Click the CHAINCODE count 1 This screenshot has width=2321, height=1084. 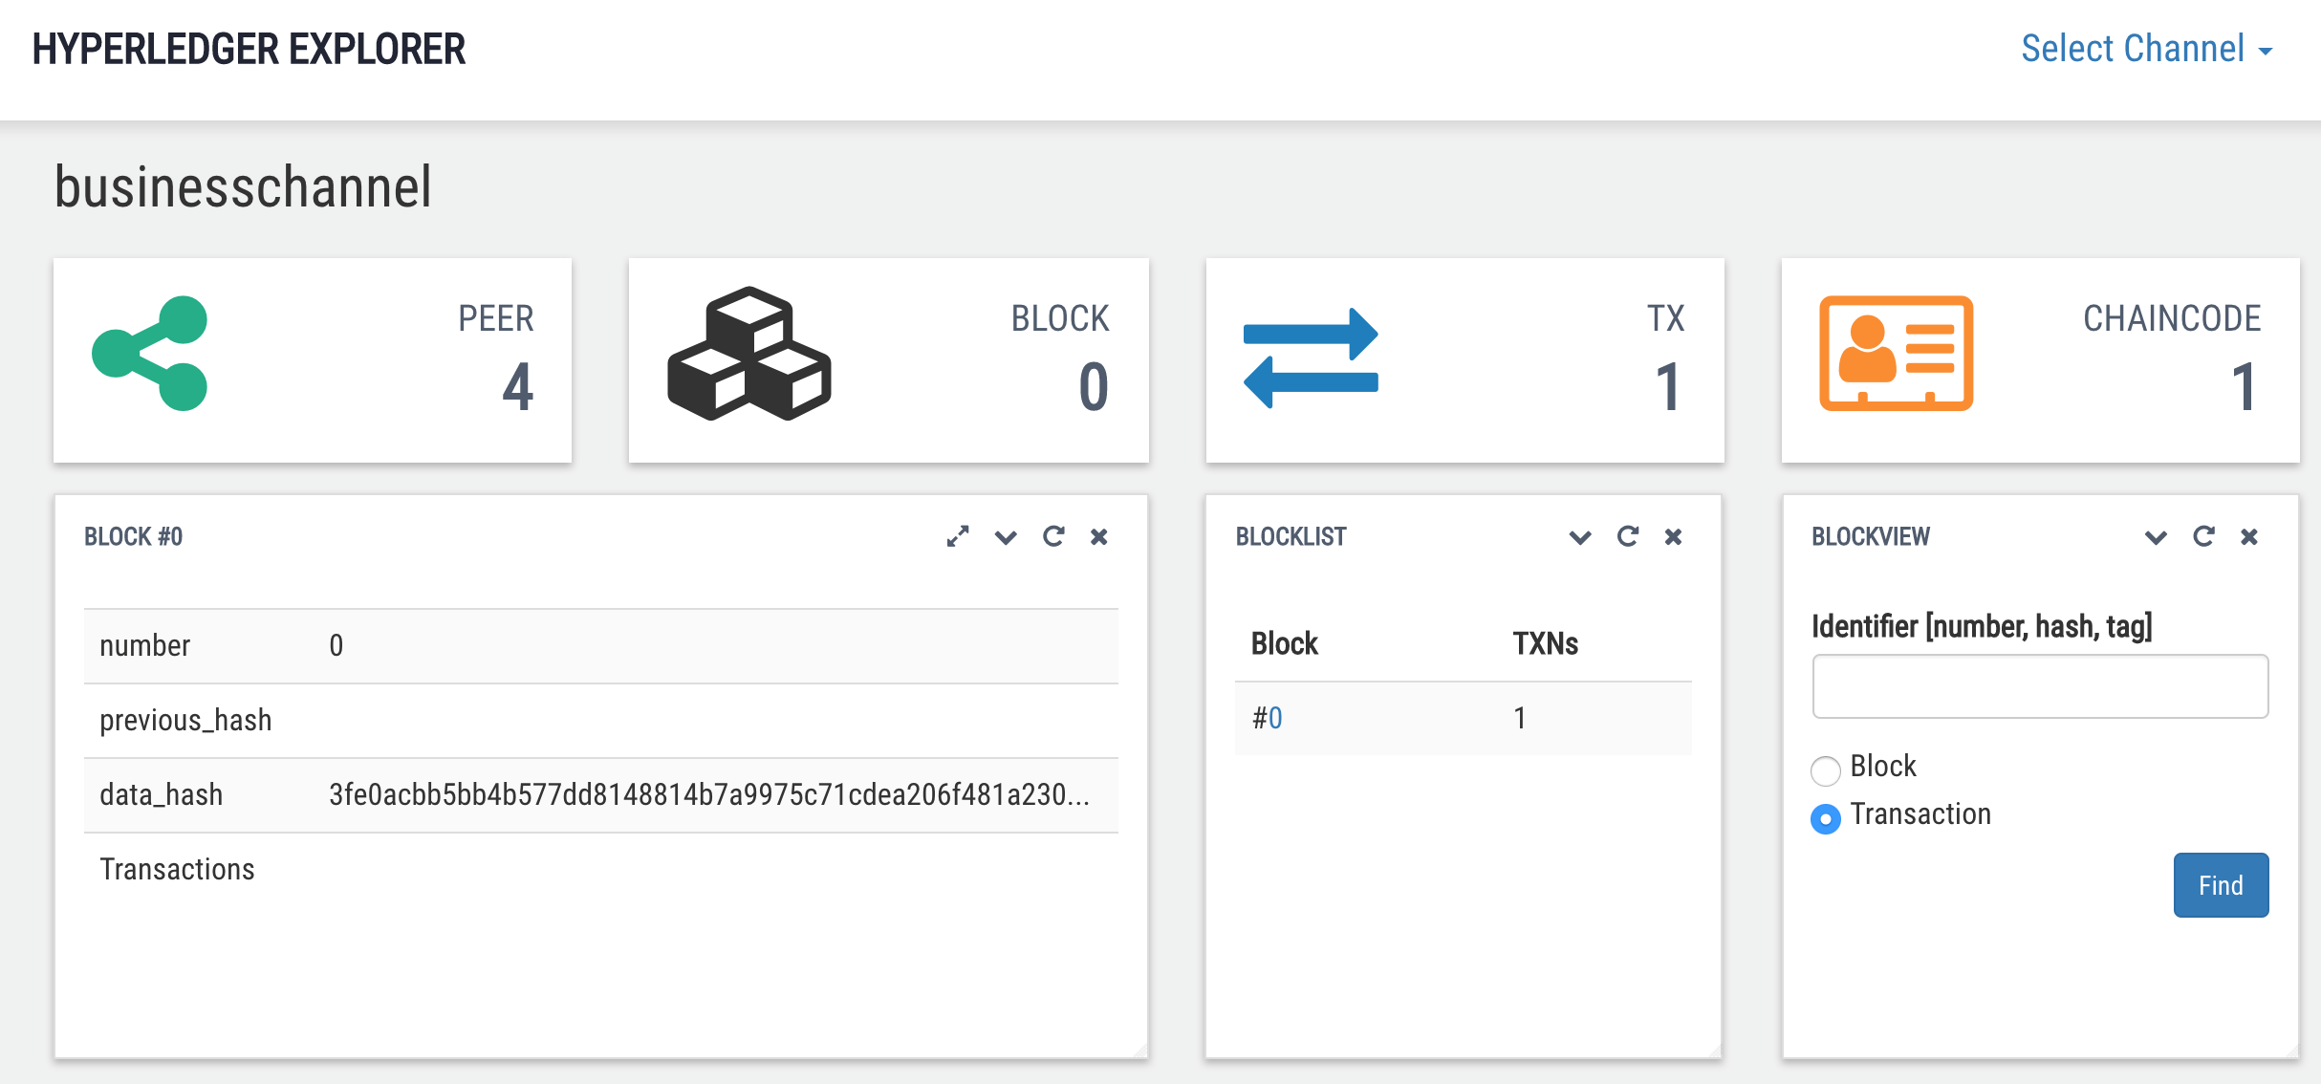point(2245,387)
